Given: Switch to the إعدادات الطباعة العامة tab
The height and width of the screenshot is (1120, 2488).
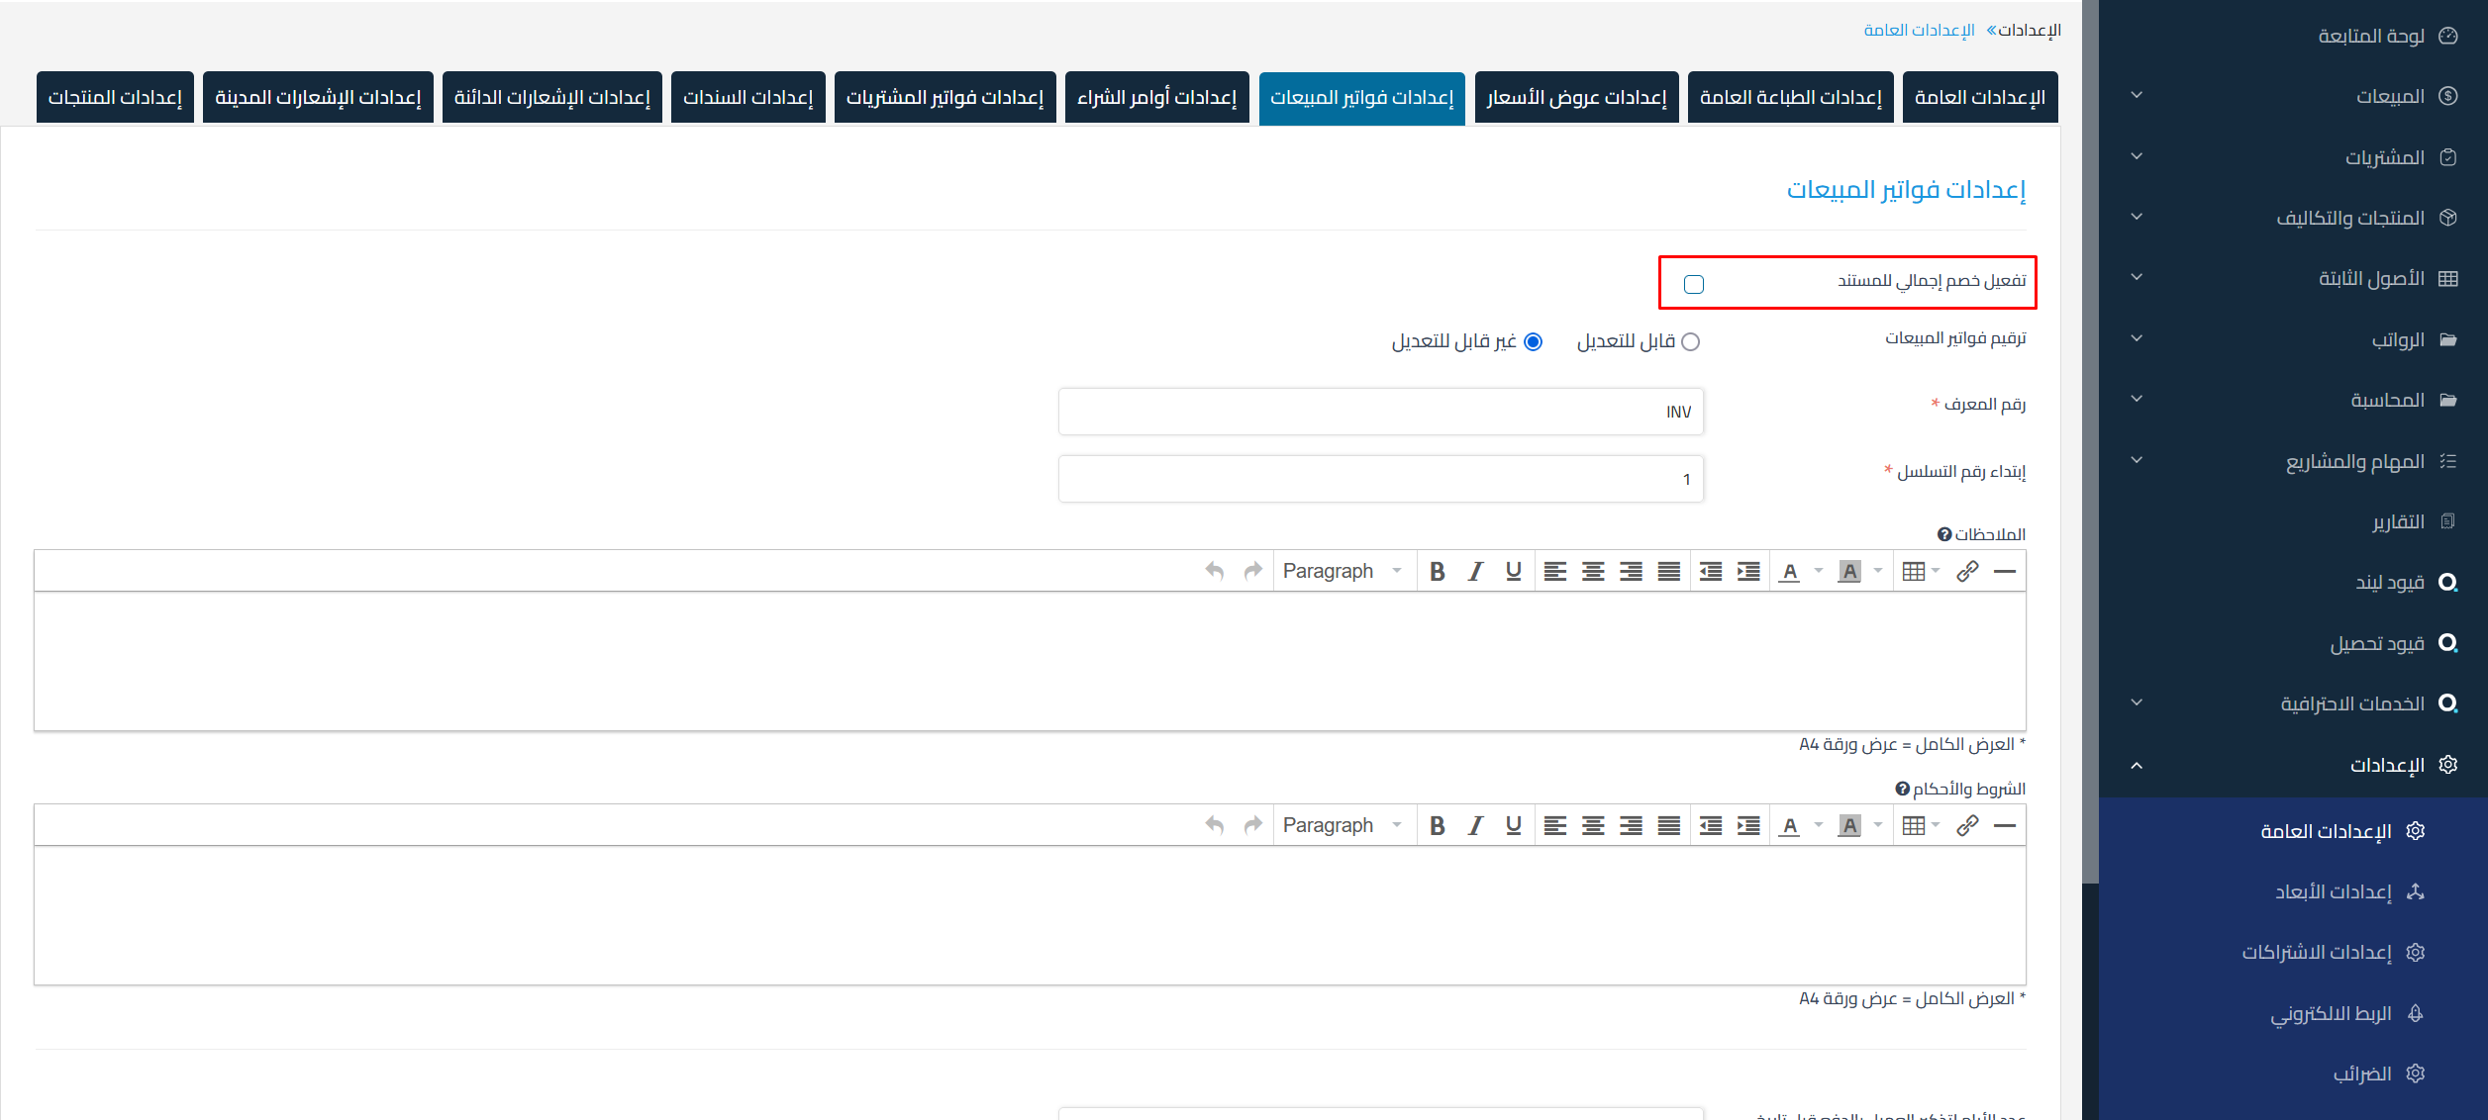Looking at the screenshot, I should pos(1791,97).
